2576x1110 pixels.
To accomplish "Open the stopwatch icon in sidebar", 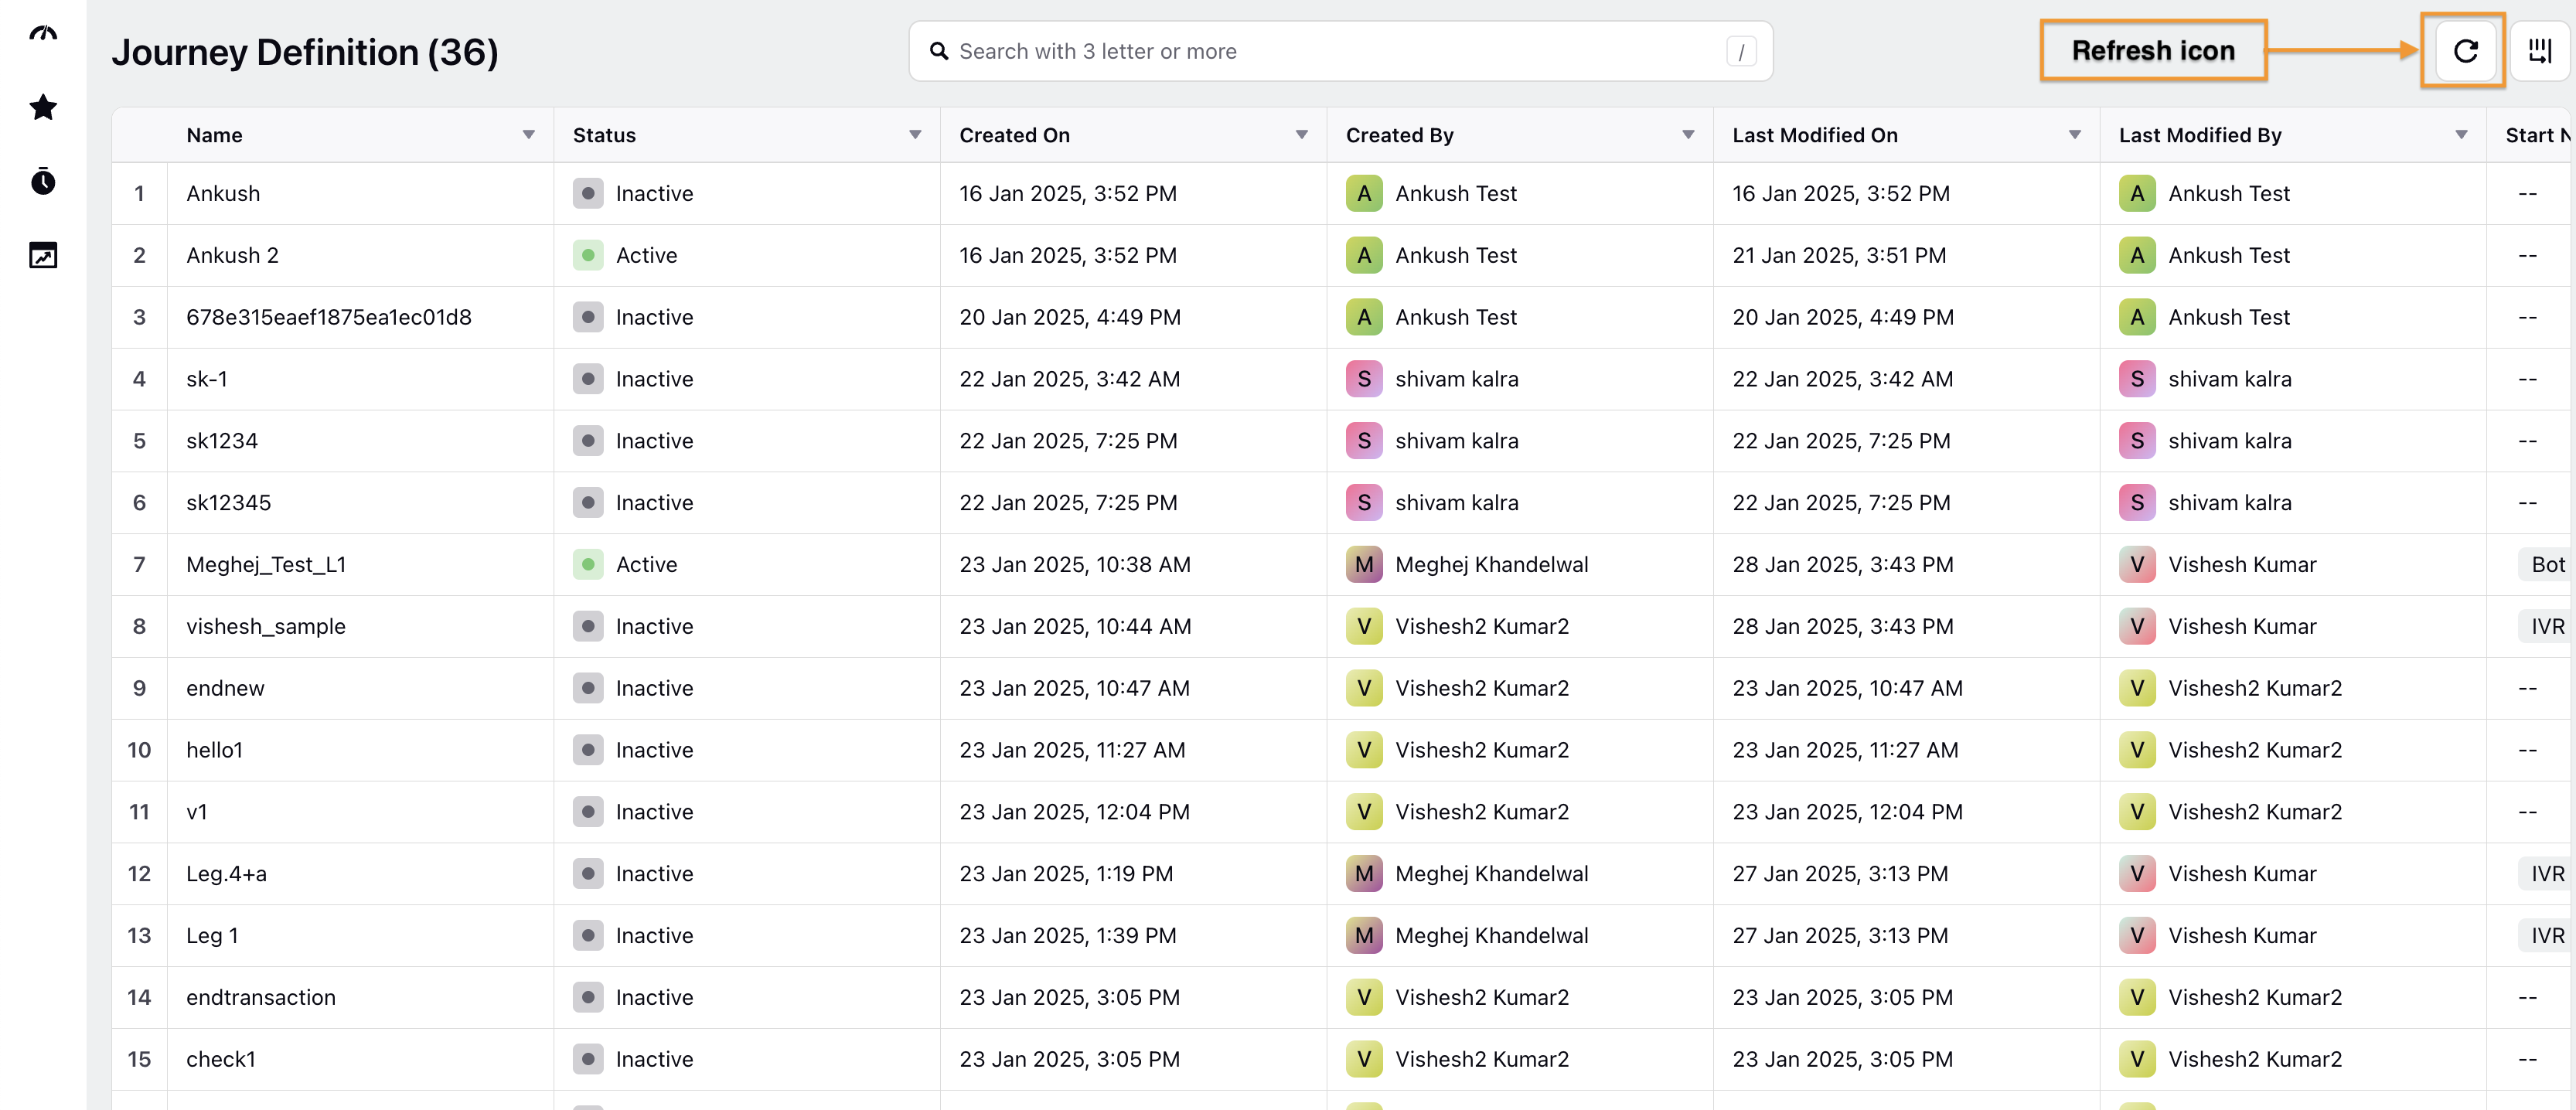I will pos(43,181).
